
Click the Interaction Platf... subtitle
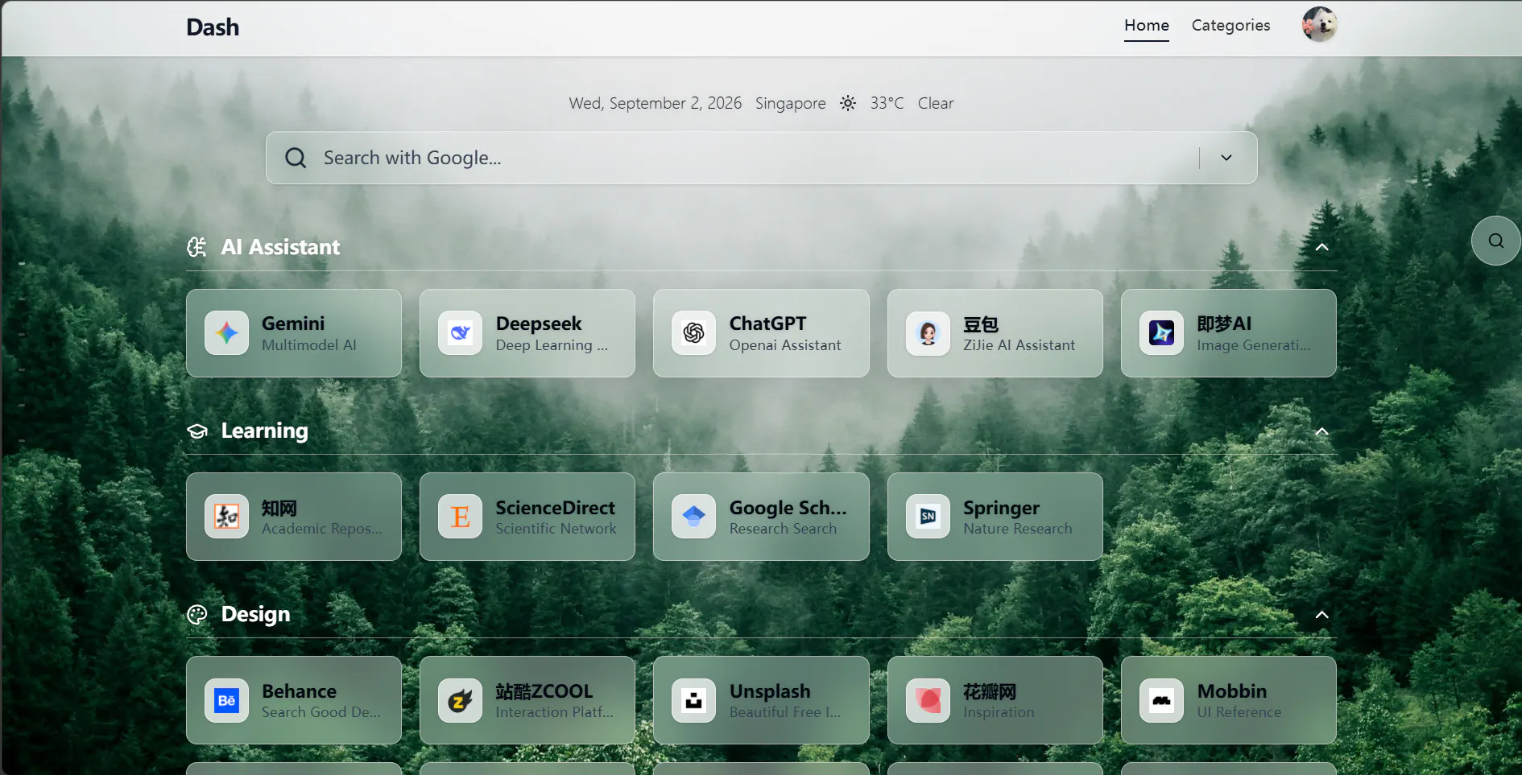click(x=554, y=712)
